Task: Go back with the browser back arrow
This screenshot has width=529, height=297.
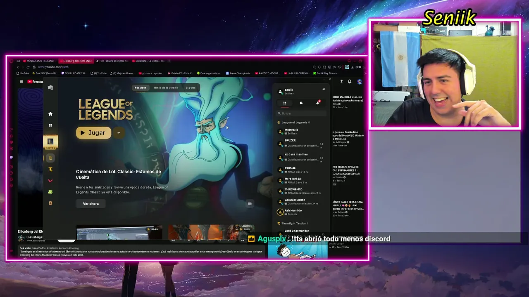Action: pos(18,67)
